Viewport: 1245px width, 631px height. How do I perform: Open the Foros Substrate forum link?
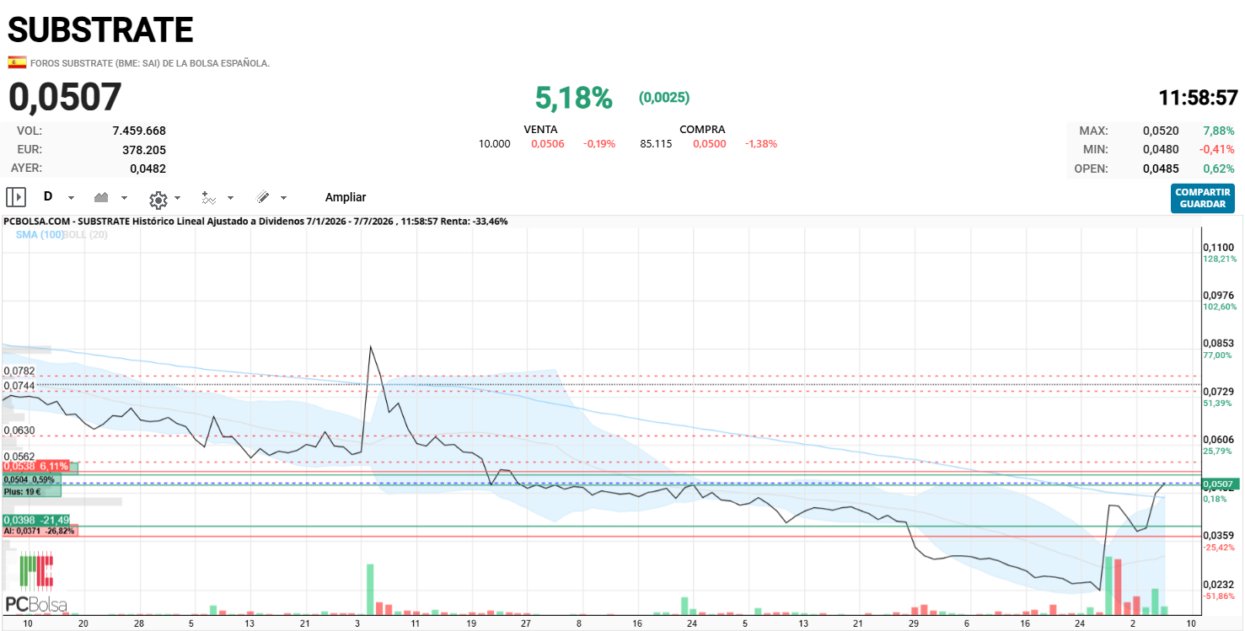tap(150, 63)
